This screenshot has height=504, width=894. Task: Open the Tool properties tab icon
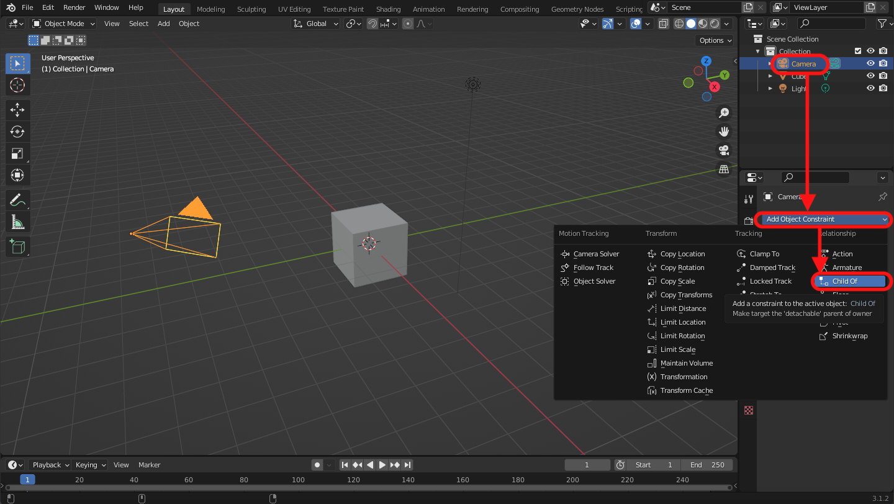click(x=748, y=199)
